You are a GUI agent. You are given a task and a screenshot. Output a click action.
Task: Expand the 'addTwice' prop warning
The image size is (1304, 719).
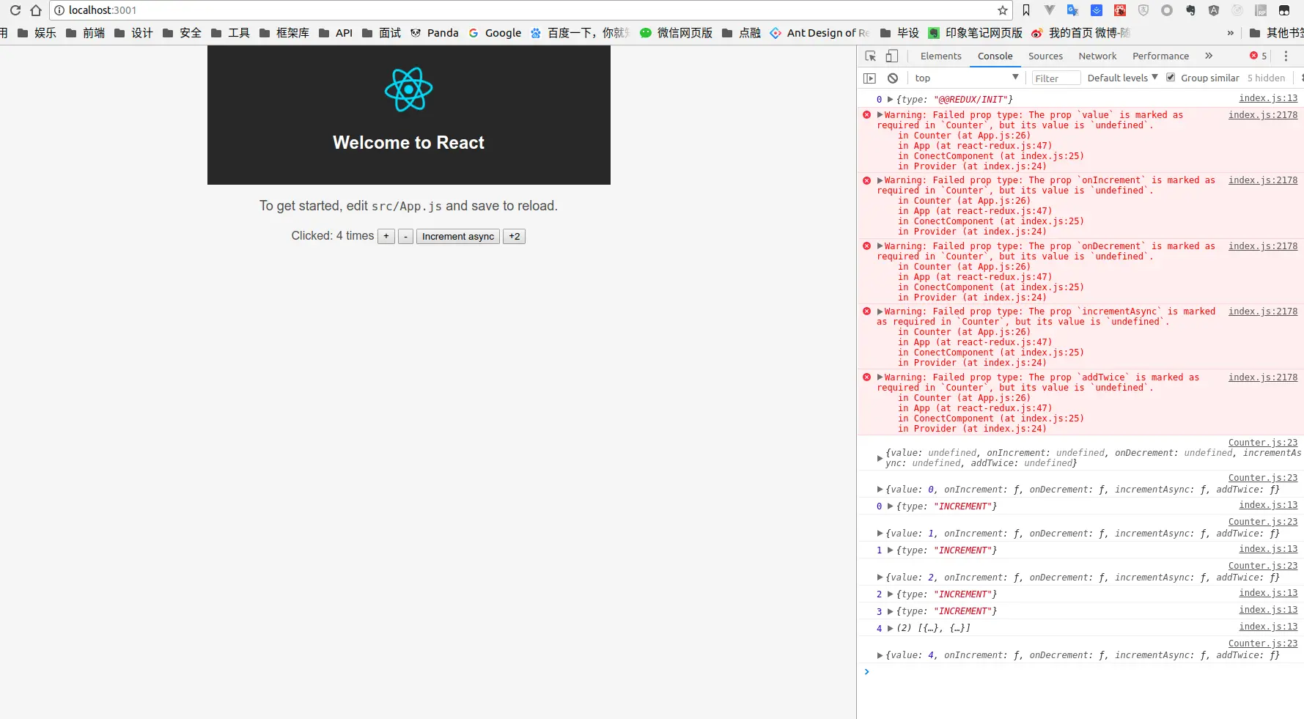coord(880,377)
